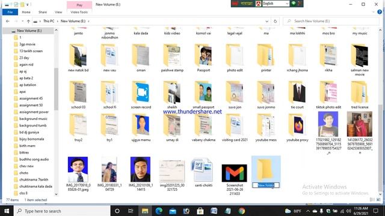Click 'New Volume (E:)' in address path
385x216 pixels.
point(73,21)
